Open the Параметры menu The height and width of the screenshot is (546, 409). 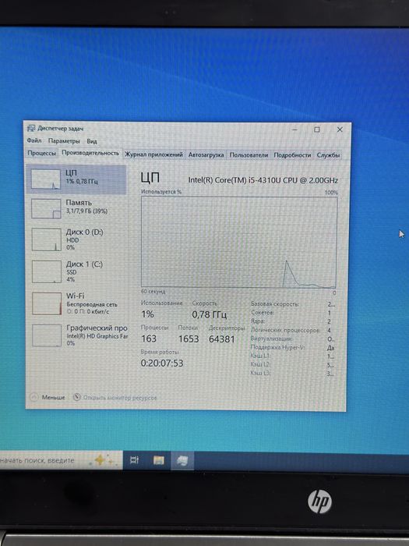(x=64, y=141)
